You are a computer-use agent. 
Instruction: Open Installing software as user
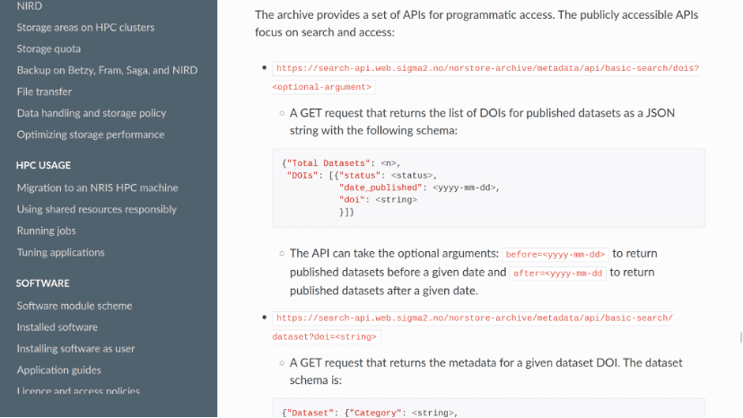(75, 349)
